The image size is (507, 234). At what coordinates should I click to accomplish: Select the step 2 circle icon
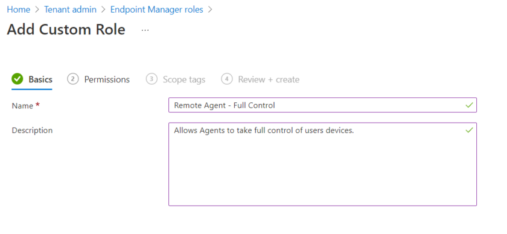tap(73, 79)
